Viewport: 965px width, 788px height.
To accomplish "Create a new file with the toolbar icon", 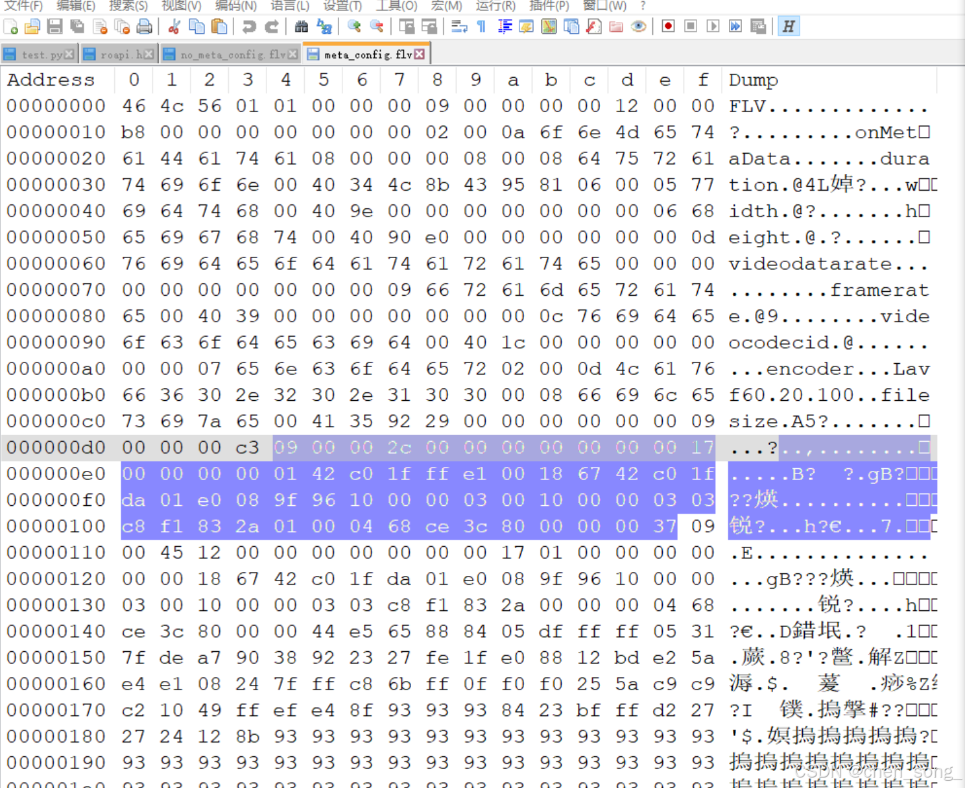I will tap(11, 27).
